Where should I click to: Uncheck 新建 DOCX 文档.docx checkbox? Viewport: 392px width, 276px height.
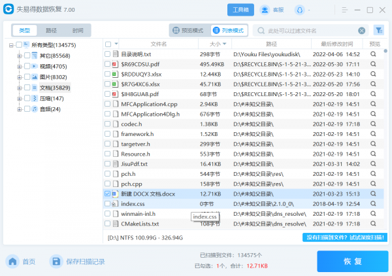(108, 194)
